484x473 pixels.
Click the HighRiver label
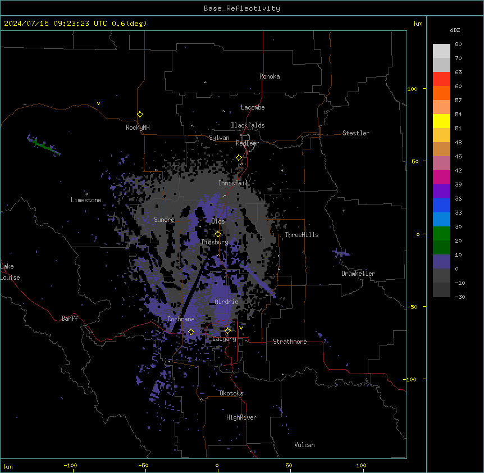[241, 417]
